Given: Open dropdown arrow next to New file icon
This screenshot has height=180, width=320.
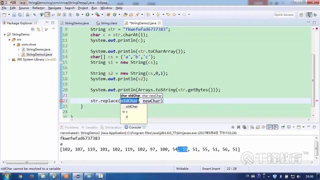Looking at the screenshot, I should click(9, 14).
